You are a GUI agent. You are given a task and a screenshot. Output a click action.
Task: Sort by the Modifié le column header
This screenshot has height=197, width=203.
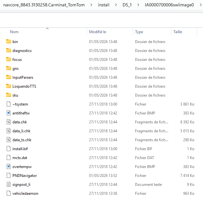click(x=97, y=32)
